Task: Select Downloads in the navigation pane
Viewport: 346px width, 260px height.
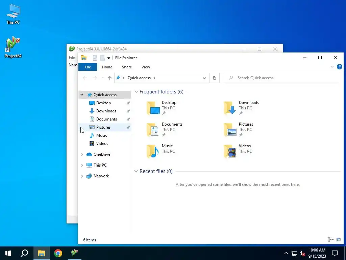Action: click(106, 111)
